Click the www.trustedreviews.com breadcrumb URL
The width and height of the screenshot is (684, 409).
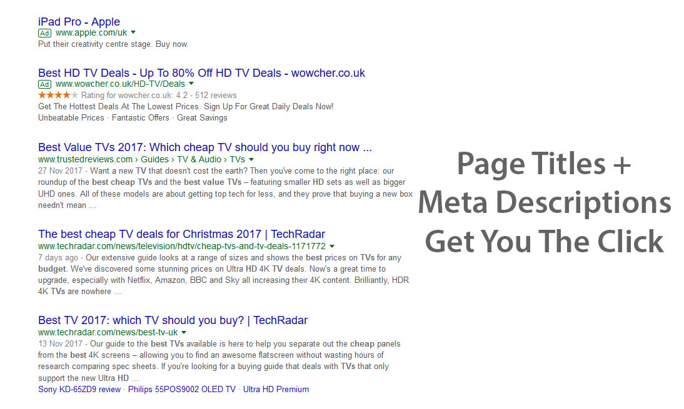pos(141,159)
